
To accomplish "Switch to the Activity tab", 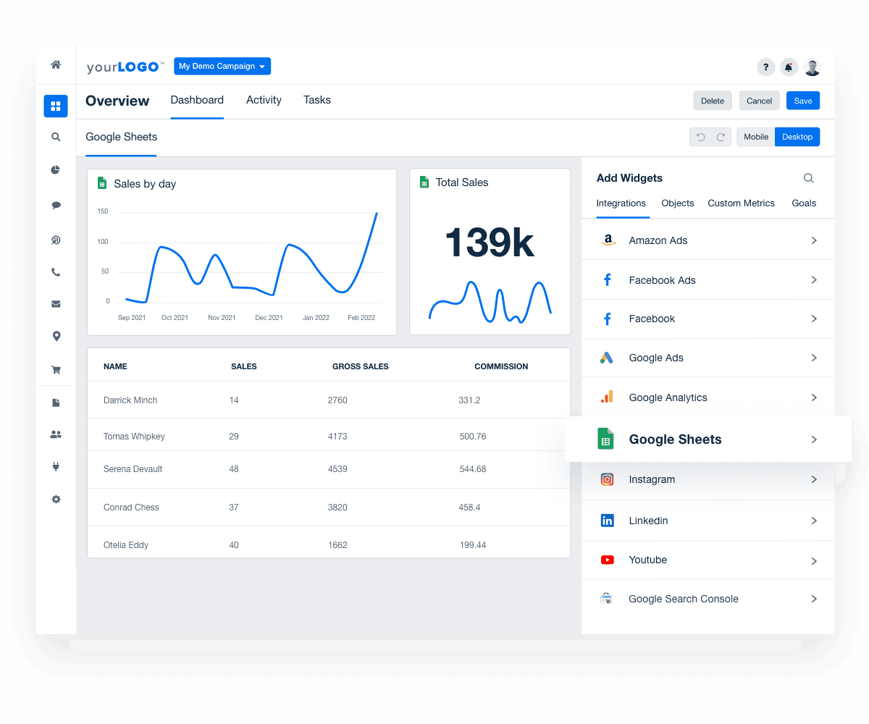I will point(264,100).
